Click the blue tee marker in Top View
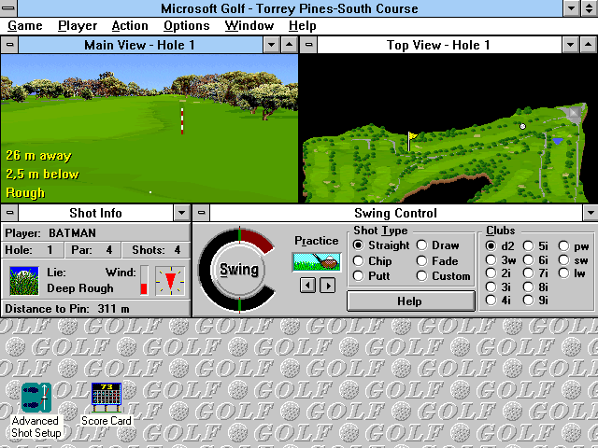598x448 pixels. pyautogui.click(x=558, y=141)
